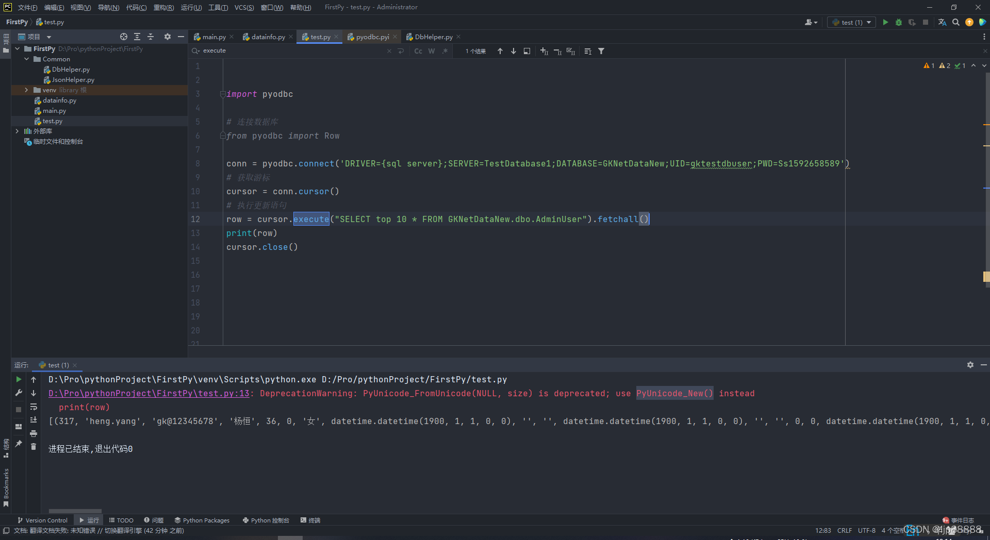This screenshot has width=990, height=540.
Task: Enable regex mode in search bar
Action: tap(445, 51)
